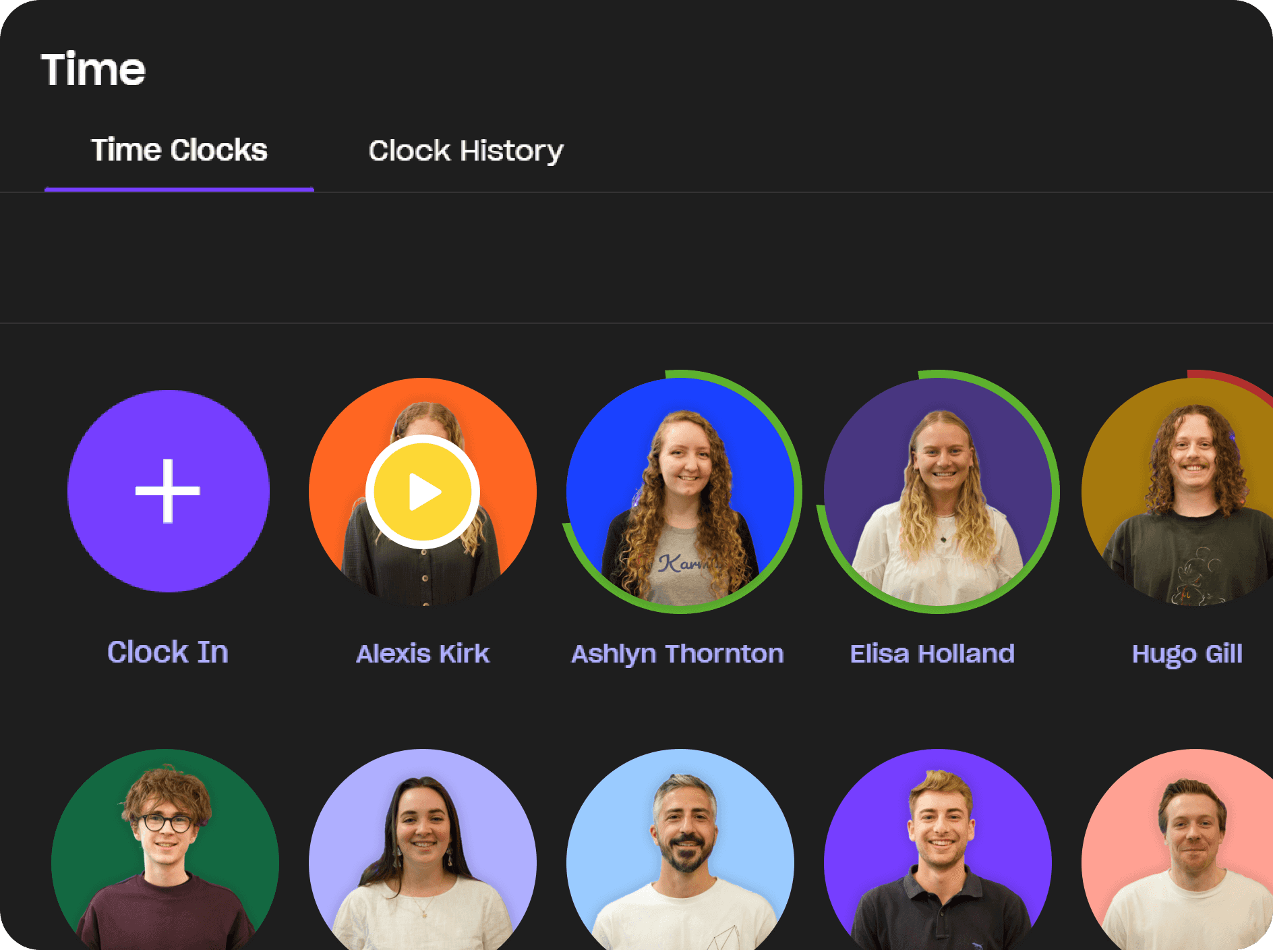Select the Time Clocks tab
This screenshot has height=950, width=1273.
[x=179, y=150]
